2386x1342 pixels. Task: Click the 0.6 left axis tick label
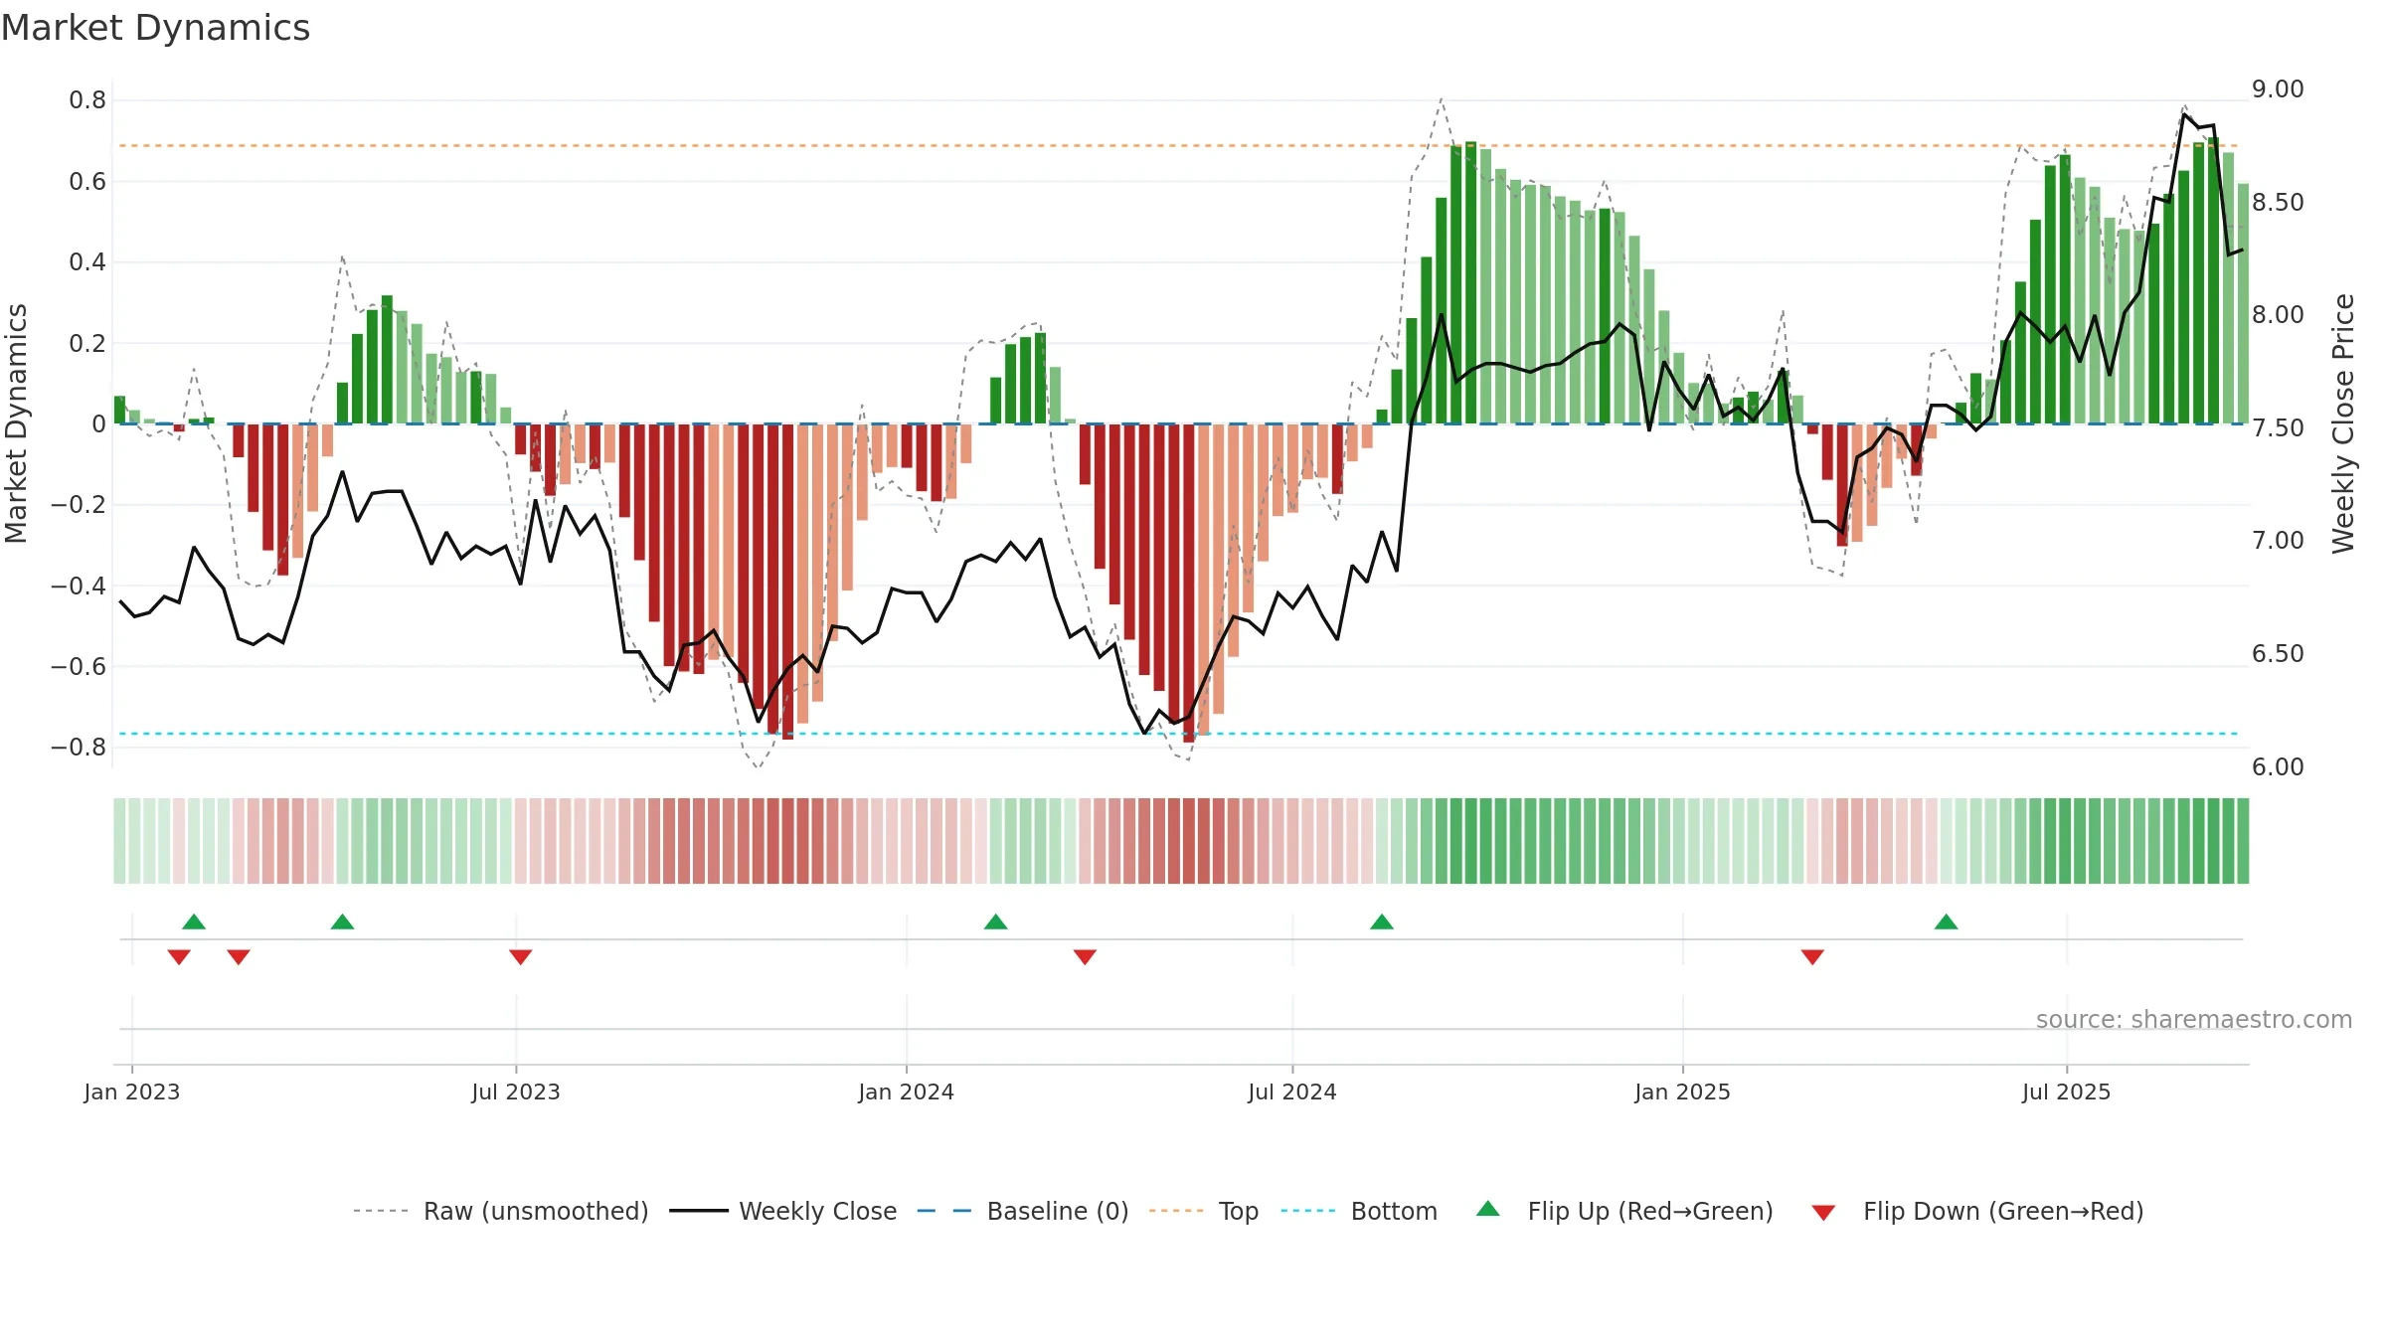[87, 181]
